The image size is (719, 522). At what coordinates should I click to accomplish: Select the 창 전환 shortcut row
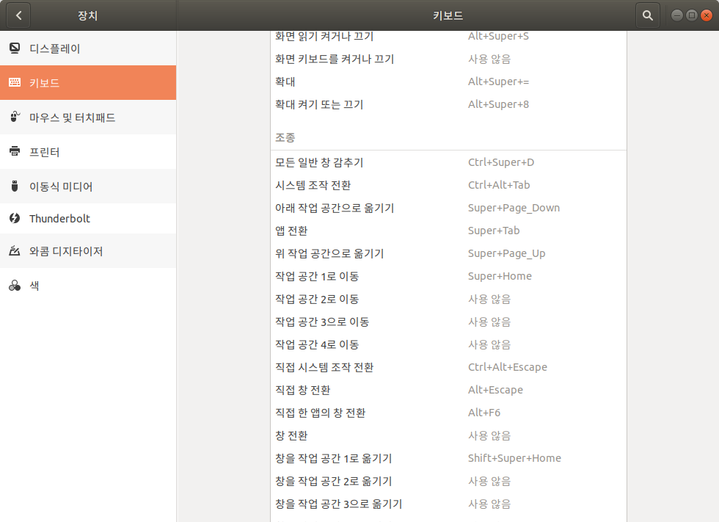pos(448,436)
